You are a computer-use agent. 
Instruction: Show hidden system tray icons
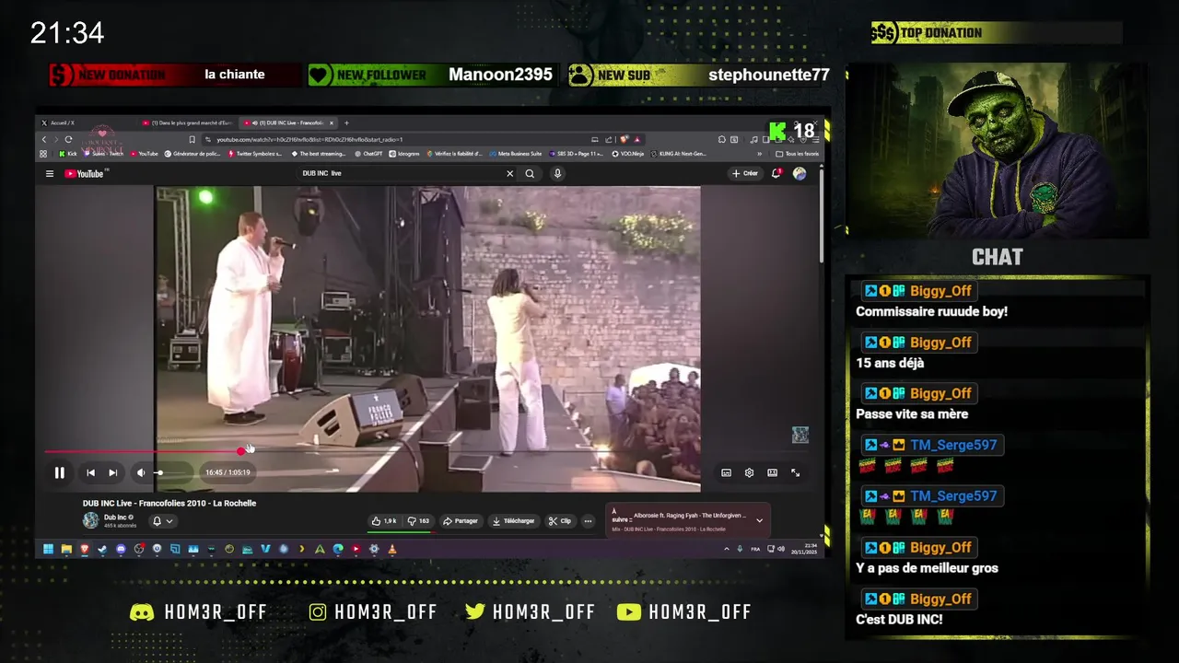pyautogui.click(x=727, y=549)
